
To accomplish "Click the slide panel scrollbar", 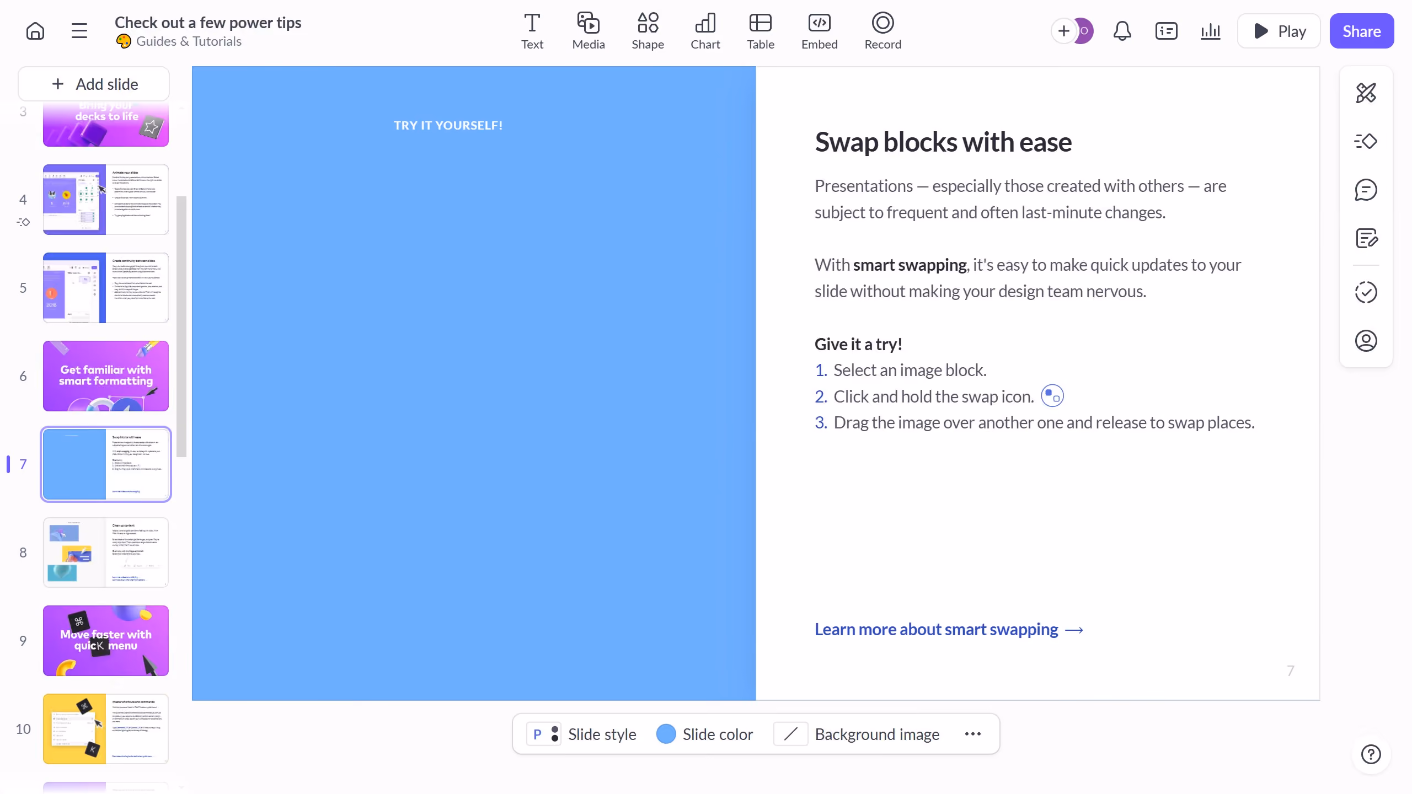I will point(181,326).
